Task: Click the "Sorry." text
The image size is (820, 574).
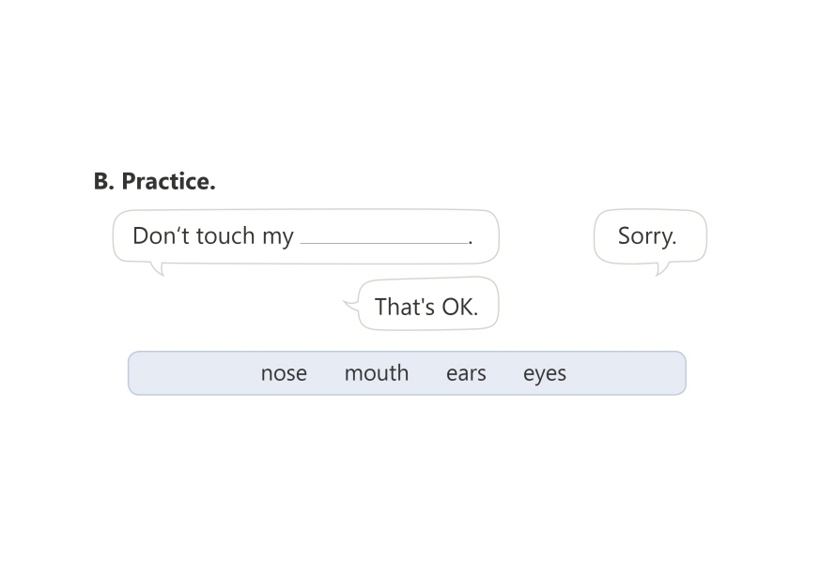Action: 647,236
